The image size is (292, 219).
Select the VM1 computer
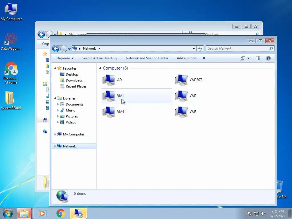point(137,96)
